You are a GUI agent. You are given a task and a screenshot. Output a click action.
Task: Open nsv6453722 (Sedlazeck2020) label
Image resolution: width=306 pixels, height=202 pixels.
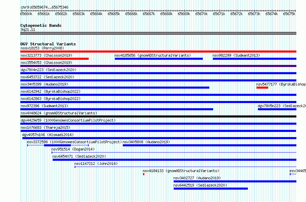click(x=47, y=77)
